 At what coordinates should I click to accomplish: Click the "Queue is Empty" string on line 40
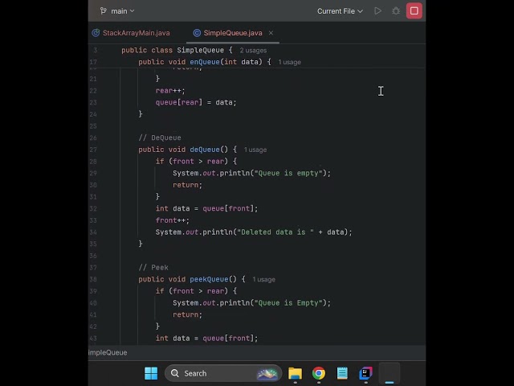pos(288,302)
